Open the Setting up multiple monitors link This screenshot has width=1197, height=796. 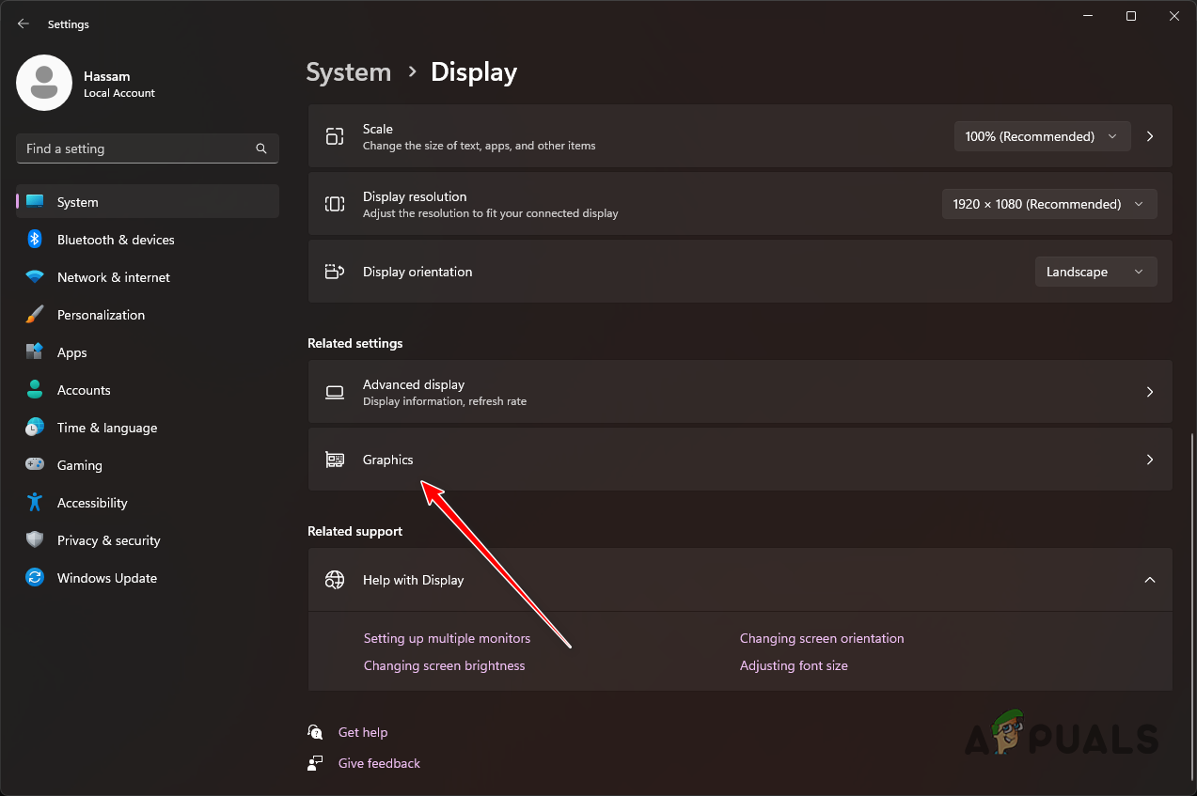tap(447, 638)
